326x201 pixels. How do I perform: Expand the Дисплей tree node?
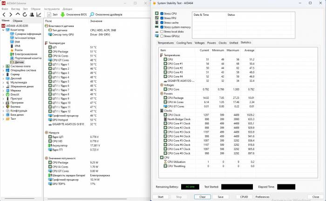click(x=3, y=78)
